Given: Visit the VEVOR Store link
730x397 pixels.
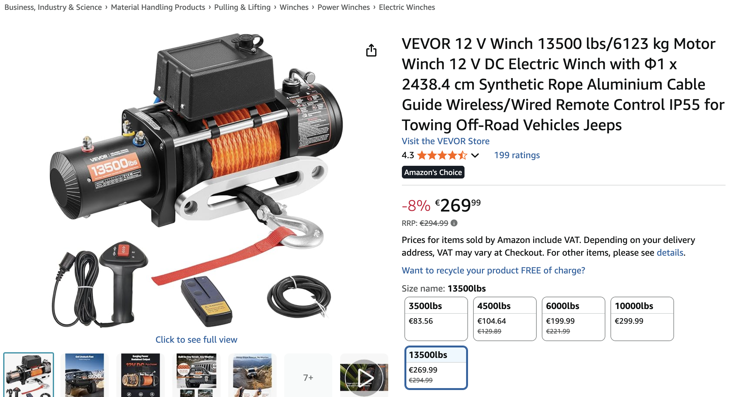Looking at the screenshot, I should 445,141.
